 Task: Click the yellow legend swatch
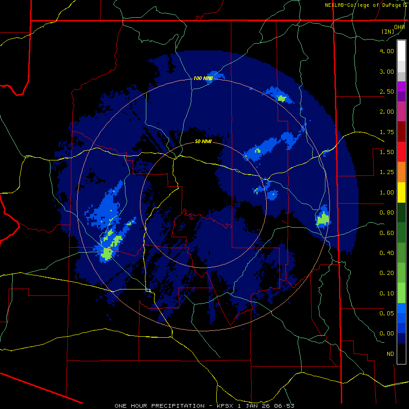click(401, 193)
